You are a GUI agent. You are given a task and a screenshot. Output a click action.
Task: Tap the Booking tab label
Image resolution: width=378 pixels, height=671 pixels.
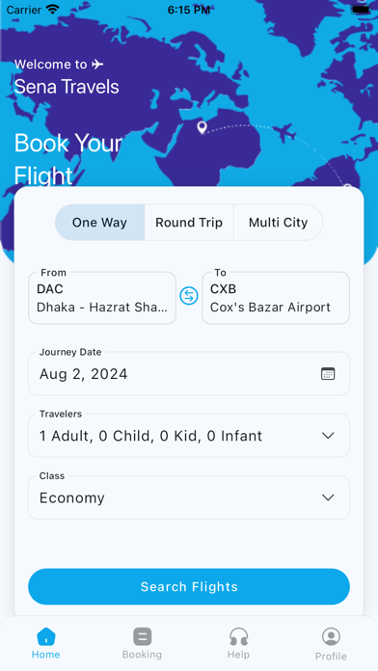point(142,655)
